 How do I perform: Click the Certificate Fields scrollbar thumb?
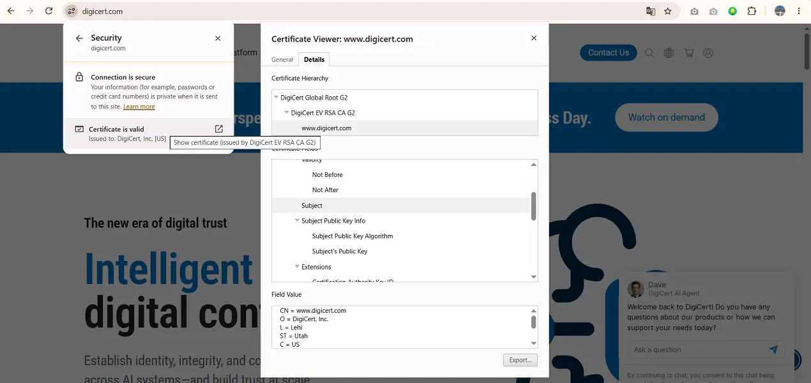(x=534, y=206)
